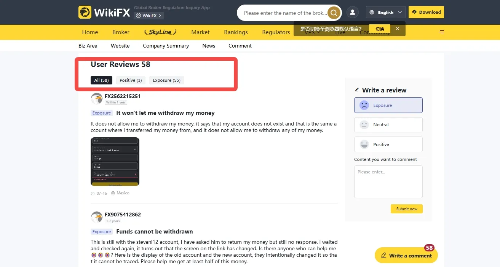Filter reviews by Exposure (55)
Screen dimensions: 500x267
tap(166, 80)
